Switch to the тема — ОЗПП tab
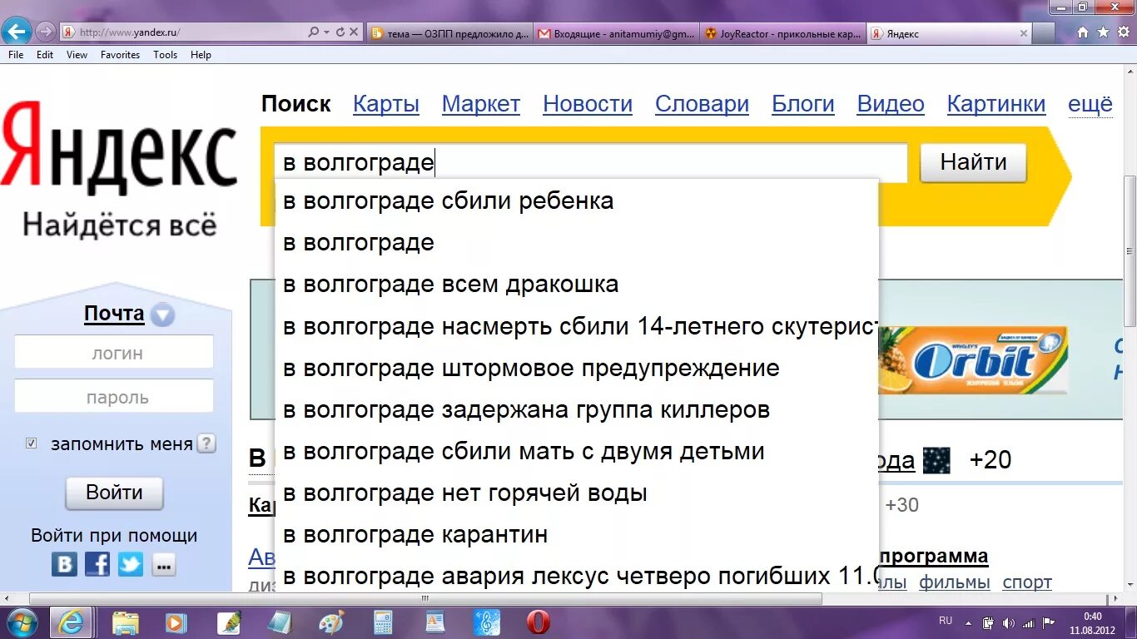Viewport: 1137px width, 639px height. coord(449,33)
